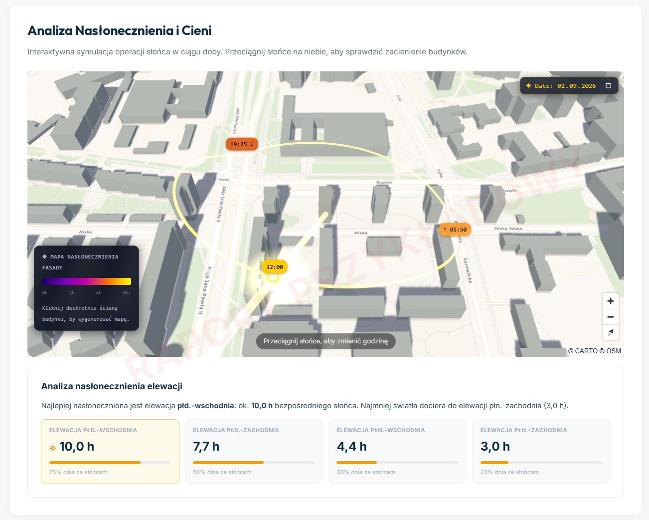Reset map bearing with compass button
Image resolution: width=649 pixels, height=520 pixels.
[x=611, y=332]
